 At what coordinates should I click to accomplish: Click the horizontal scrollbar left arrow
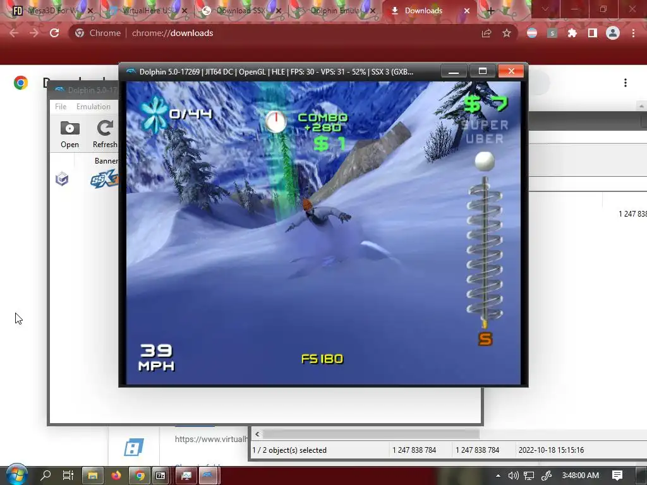point(257,434)
